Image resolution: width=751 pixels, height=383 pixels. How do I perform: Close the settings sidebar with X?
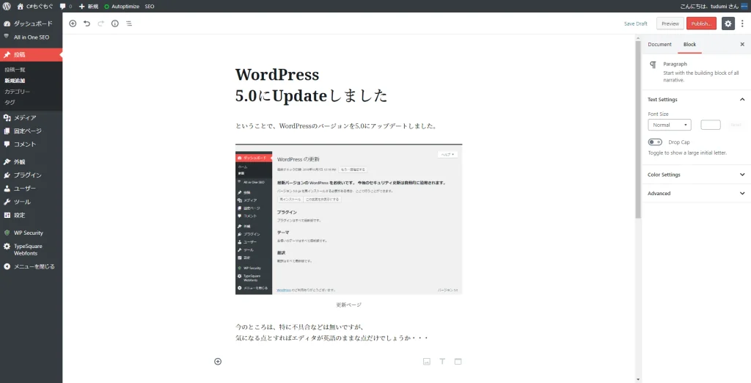[x=742, y=44]
